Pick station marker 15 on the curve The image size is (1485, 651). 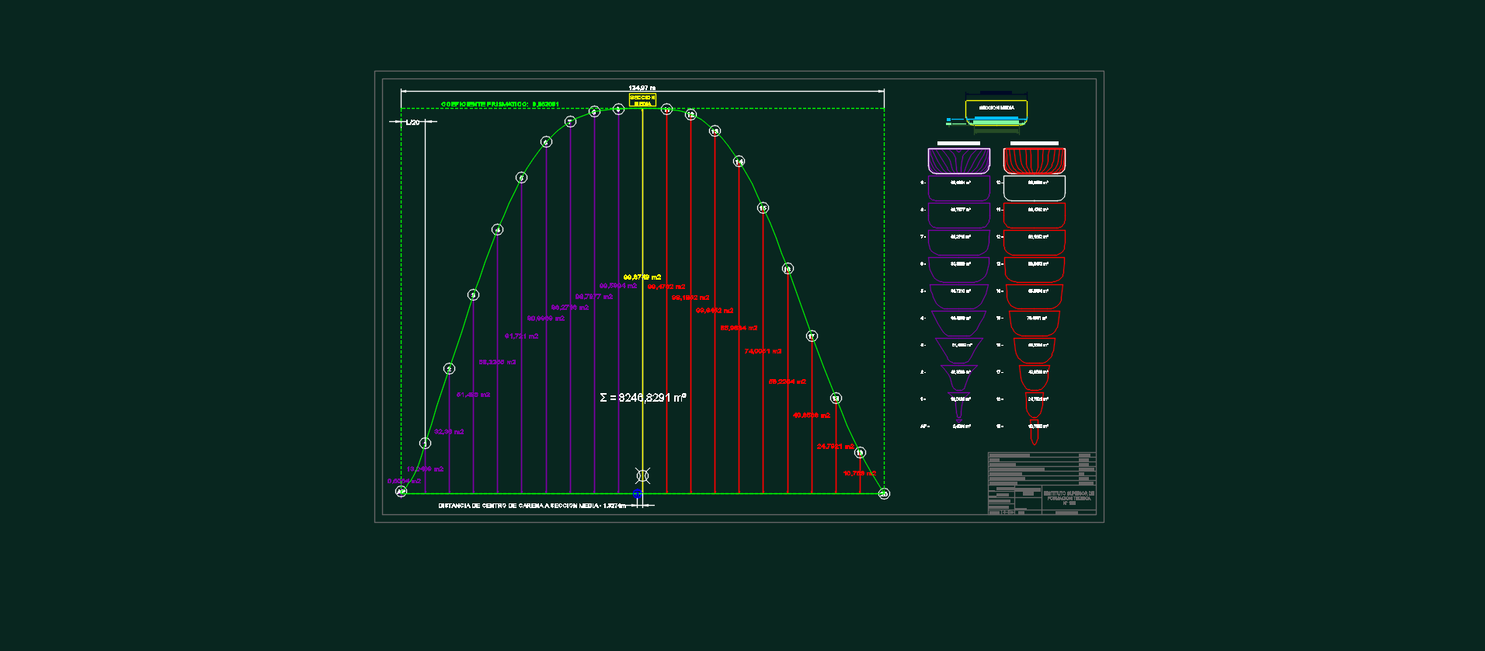763,207
